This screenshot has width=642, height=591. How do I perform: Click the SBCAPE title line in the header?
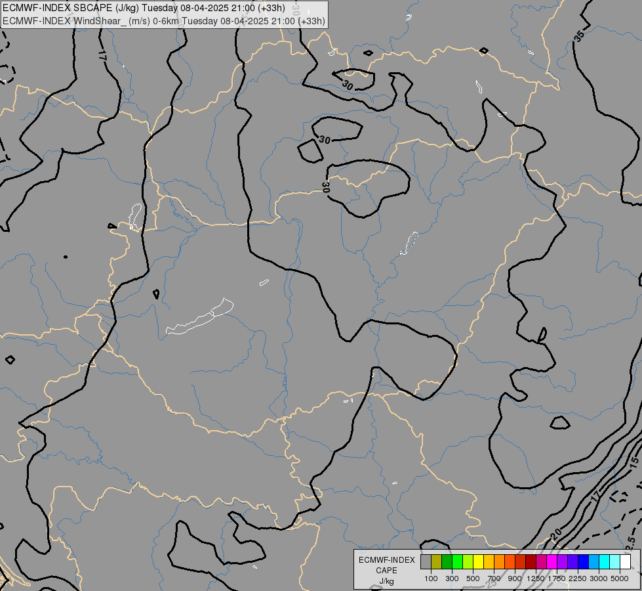tap(144, 8)
